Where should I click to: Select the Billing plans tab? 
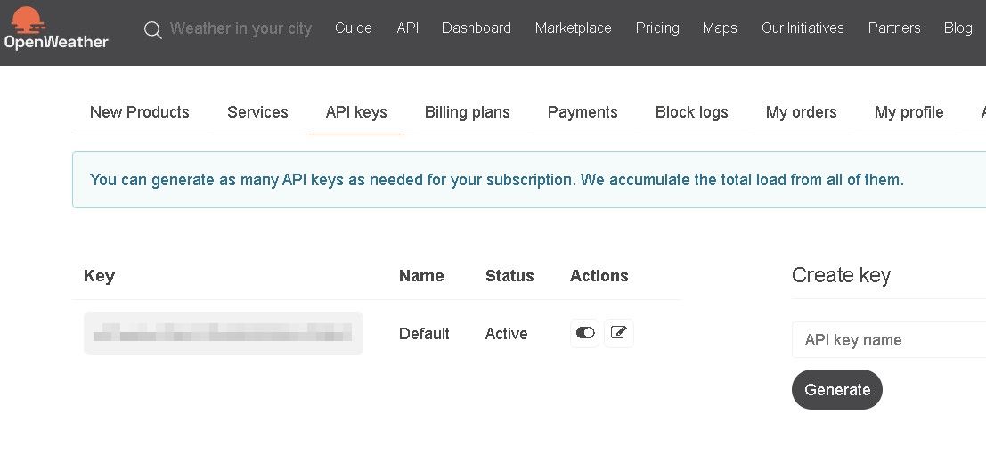pyautogui.click(x=467, y=112)
